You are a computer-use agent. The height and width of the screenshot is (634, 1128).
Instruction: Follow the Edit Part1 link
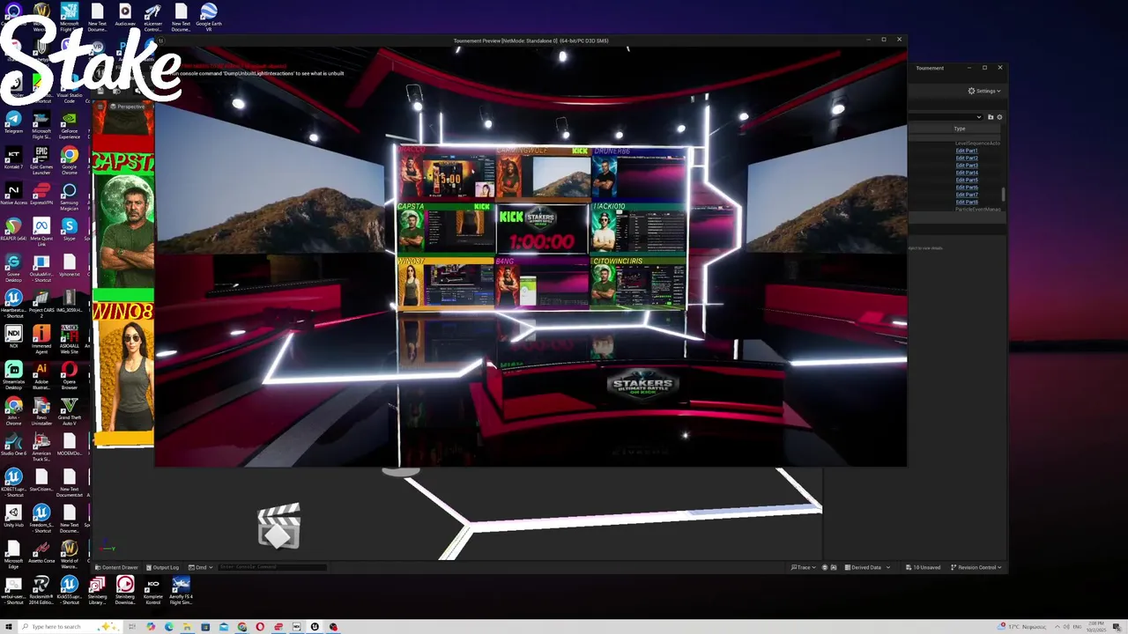point(967,151)
